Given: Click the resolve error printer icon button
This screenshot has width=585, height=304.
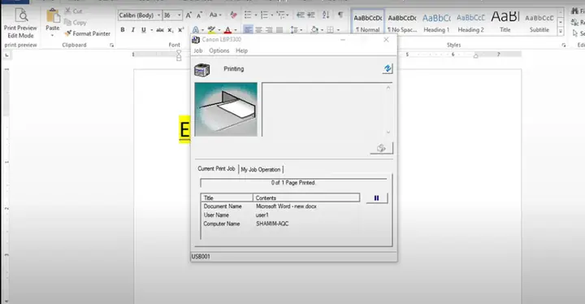Looking at the screenshot, I should [x=381, y=148].
